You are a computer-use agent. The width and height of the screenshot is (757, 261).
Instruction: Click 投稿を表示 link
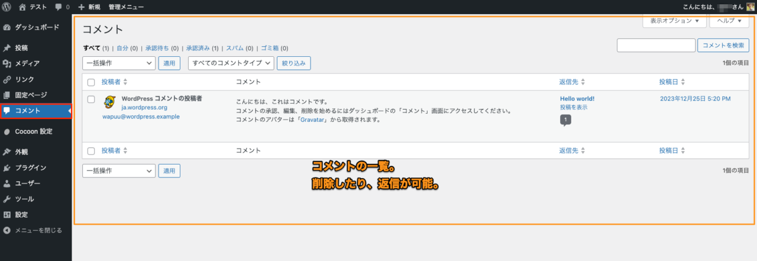pyautogui.click(x=574, y=108)
